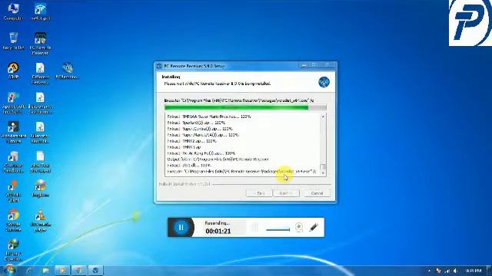Screen dimensions: 492x276
Task: Select the VLC media player desktop shortcut
Action: coord(40,221)
